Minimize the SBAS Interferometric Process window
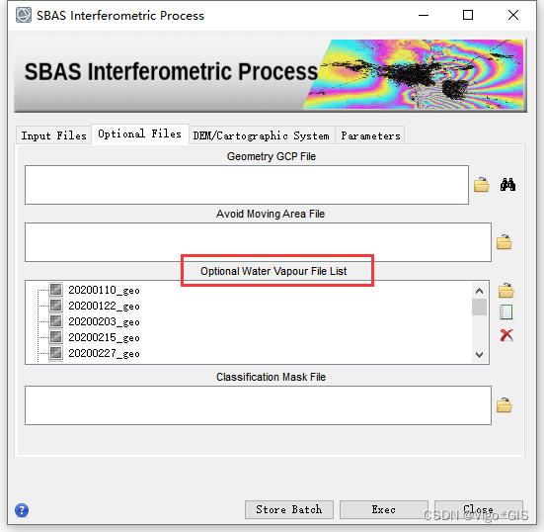544x532 pixels. (424, 15)
